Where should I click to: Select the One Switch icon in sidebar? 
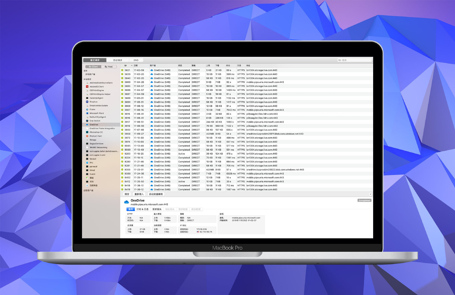tap(87, 121)
